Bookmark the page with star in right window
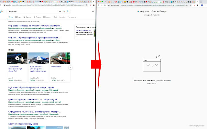The image size is (207, 129). (x=190, y=5)
